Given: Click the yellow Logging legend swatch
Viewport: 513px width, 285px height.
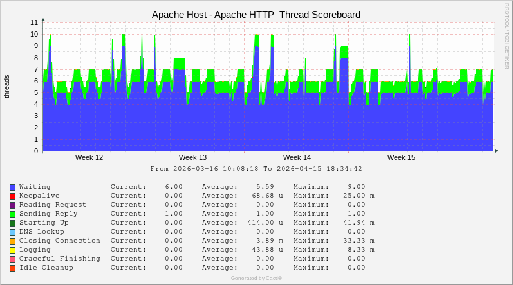Looking at the screenshot, I should [12, 250].
